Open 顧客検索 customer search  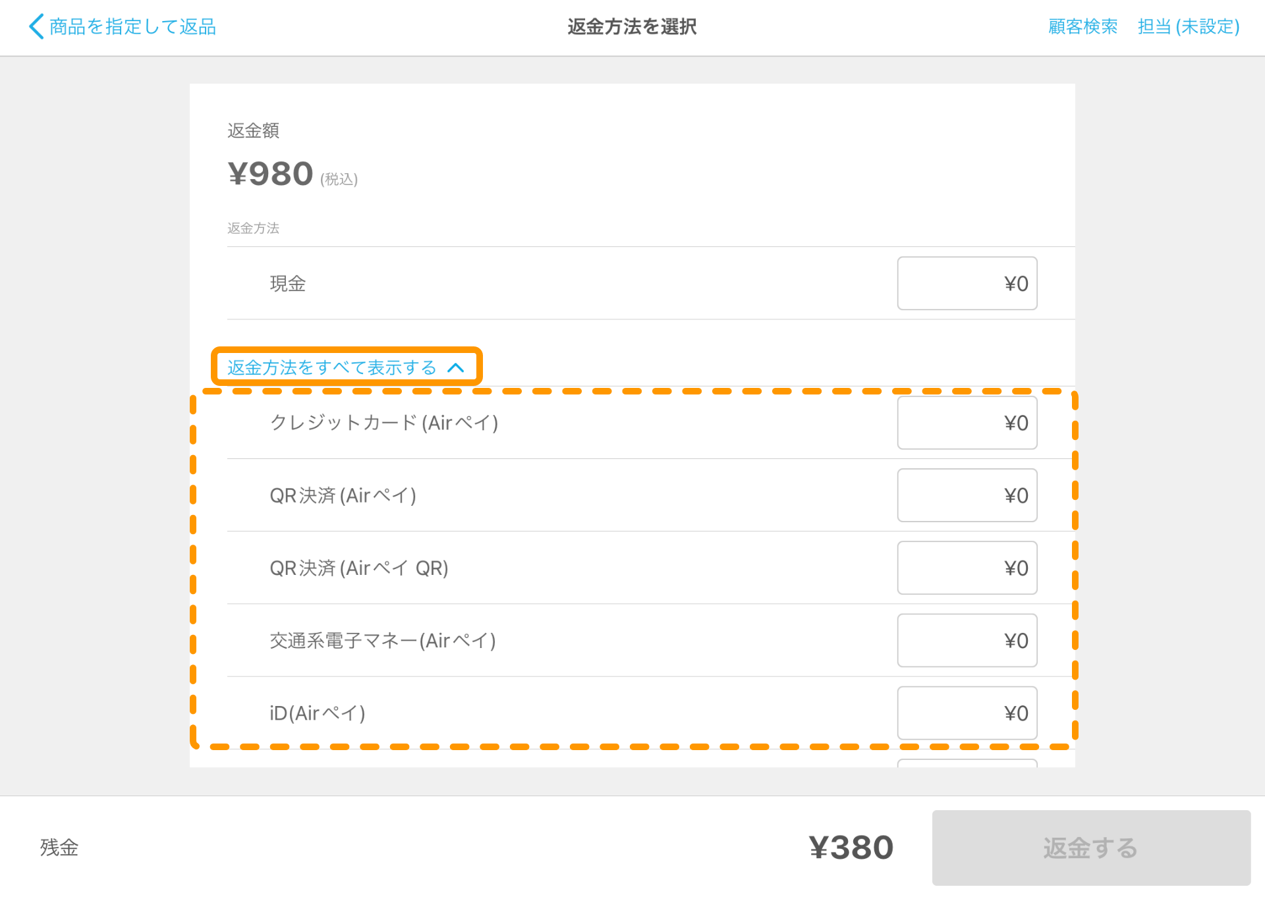1082,27
